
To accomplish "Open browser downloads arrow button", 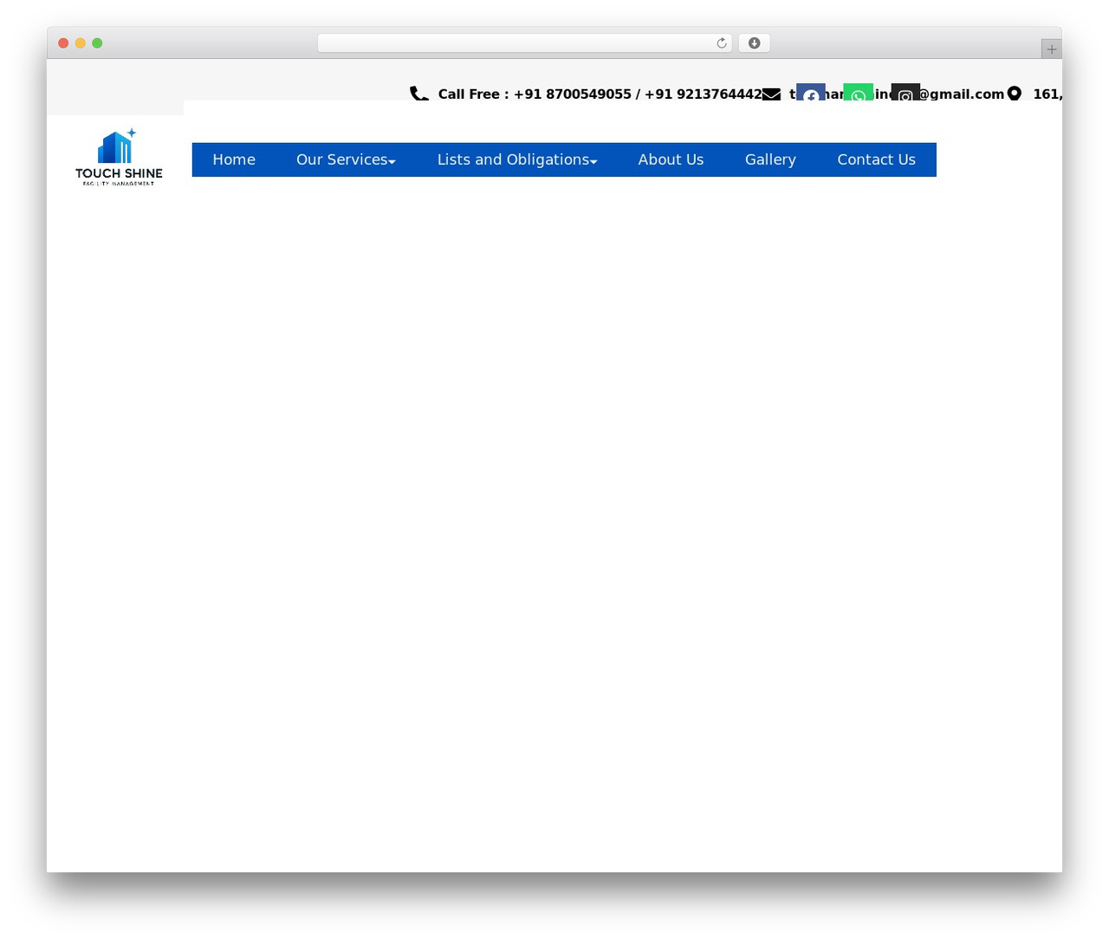I will (x=754, y=43).
